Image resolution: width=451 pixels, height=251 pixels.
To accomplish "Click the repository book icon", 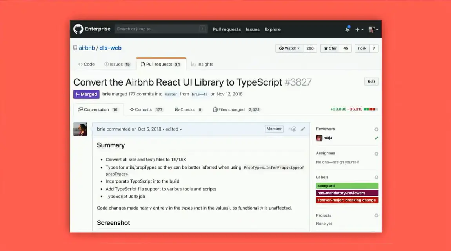I will (x=75, y=48).
